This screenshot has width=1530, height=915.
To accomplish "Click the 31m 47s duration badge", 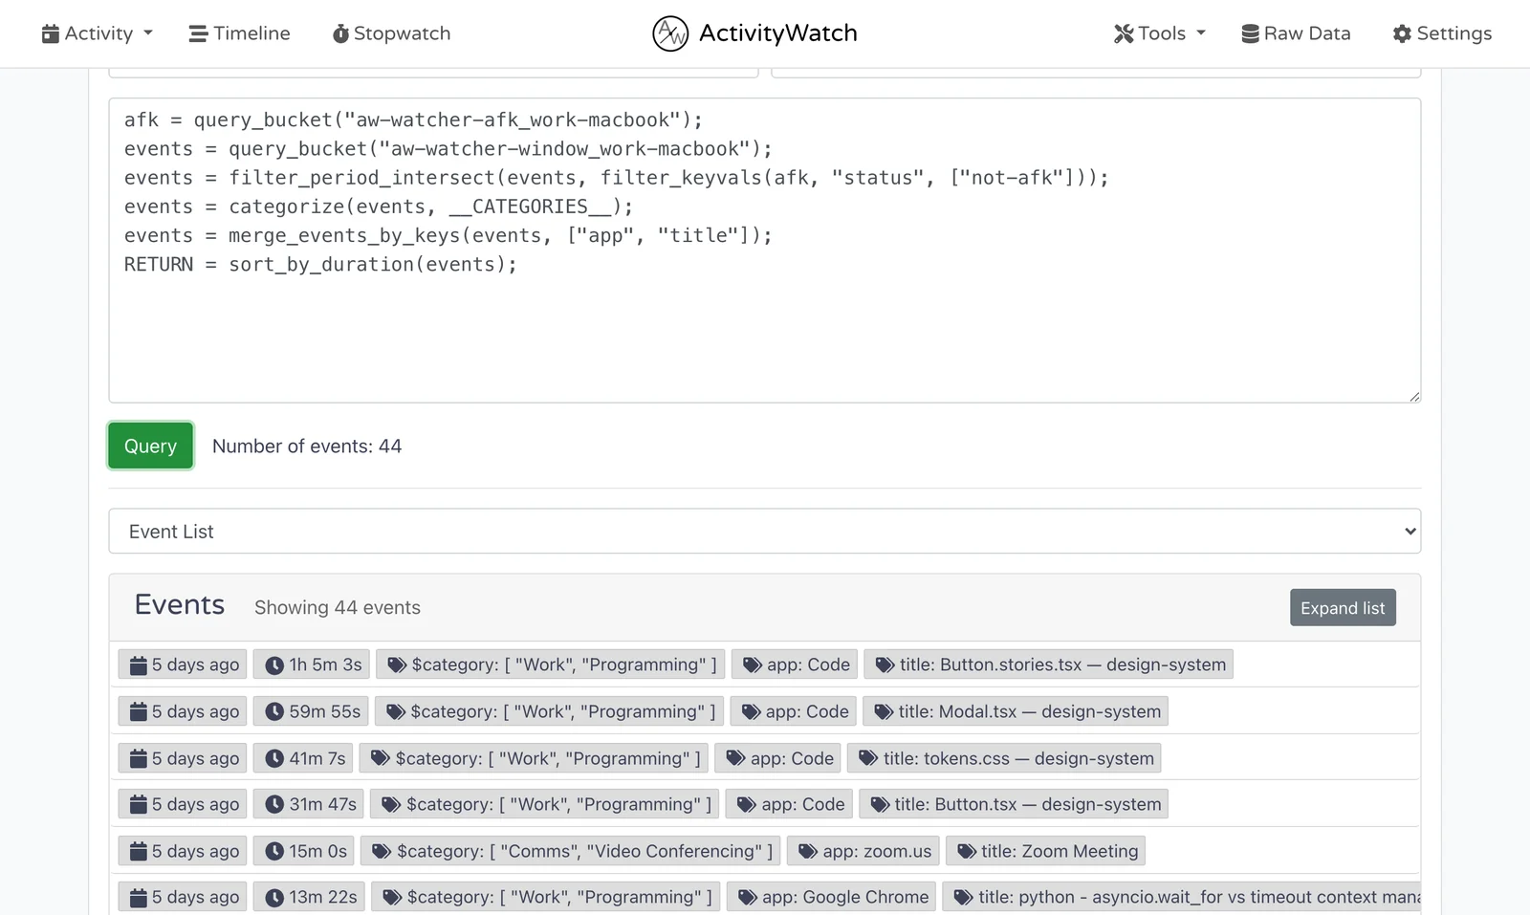I will 309,804.
